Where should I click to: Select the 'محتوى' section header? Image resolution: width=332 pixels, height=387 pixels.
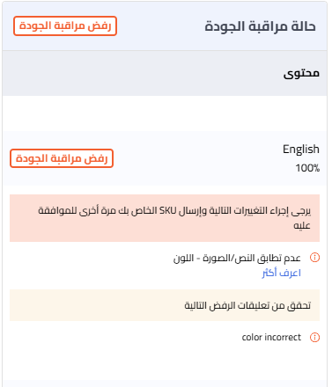coord(301,73)
